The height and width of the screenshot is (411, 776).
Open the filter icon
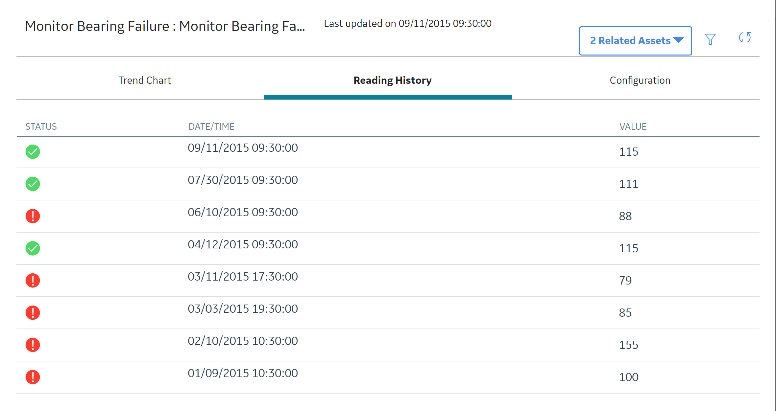pos(710,39)
